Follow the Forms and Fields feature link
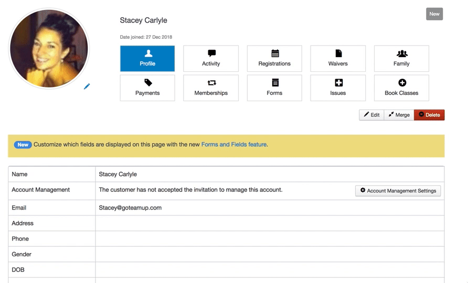The height and width of the screenshot is (283, 468). 233,144
